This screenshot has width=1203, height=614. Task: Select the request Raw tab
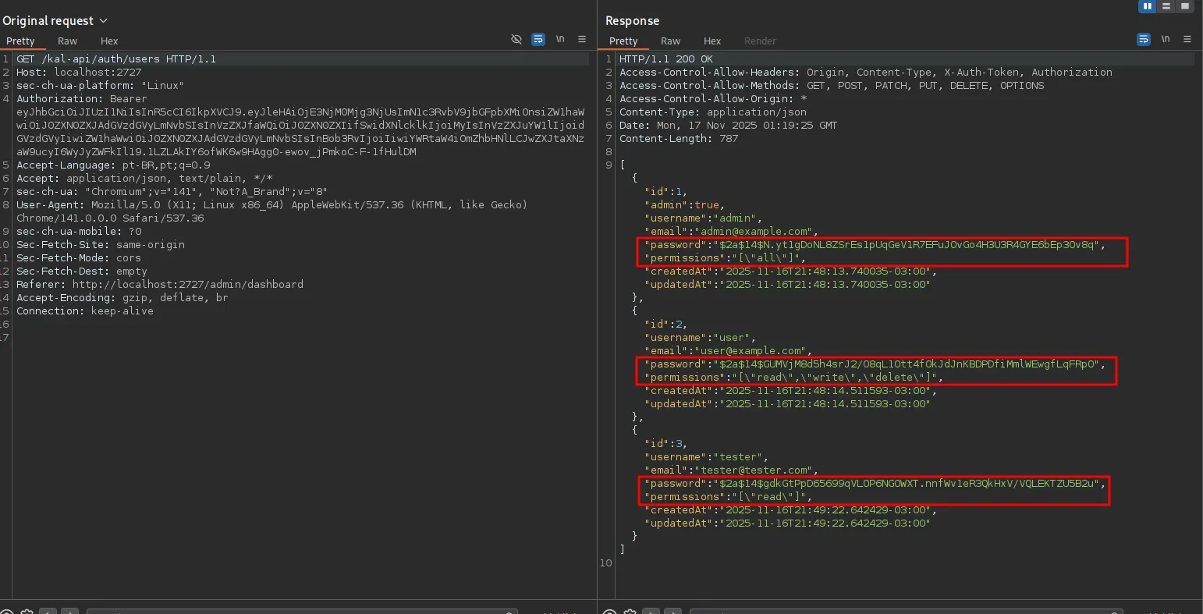(68, 41)
